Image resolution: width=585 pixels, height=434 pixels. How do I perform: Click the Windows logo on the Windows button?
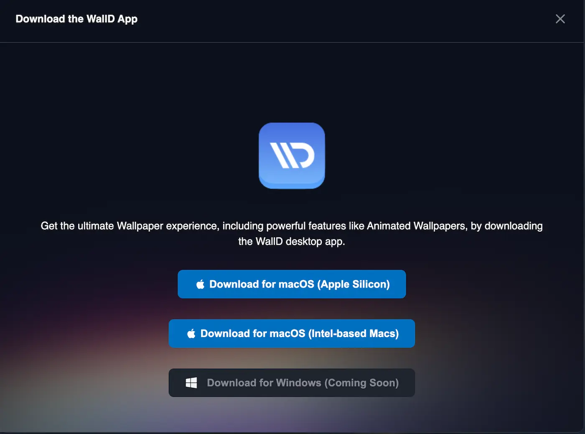coord(191,383)
